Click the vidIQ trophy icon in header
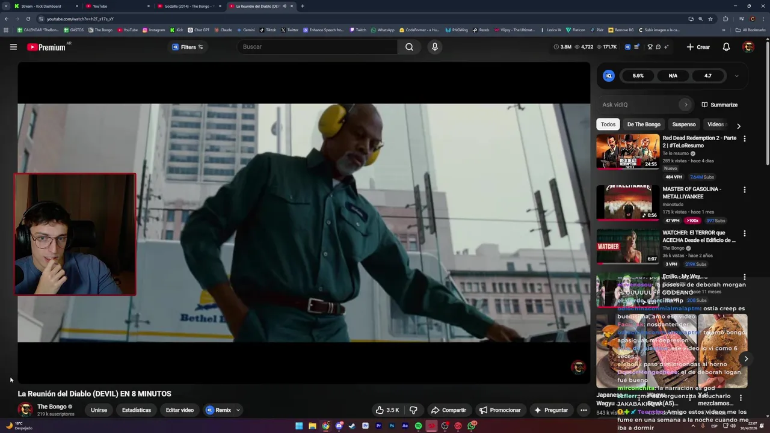The height and width of the screenshot is (433, 770). tap(650, 47)
